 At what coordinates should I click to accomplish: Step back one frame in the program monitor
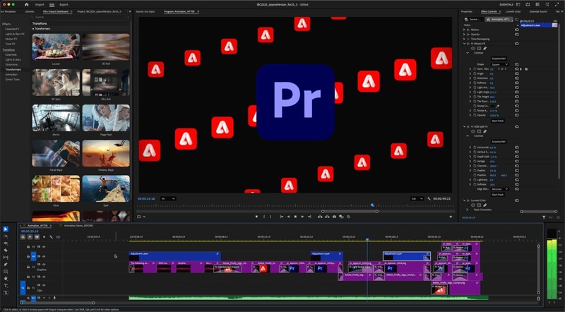tap(289, 217)
